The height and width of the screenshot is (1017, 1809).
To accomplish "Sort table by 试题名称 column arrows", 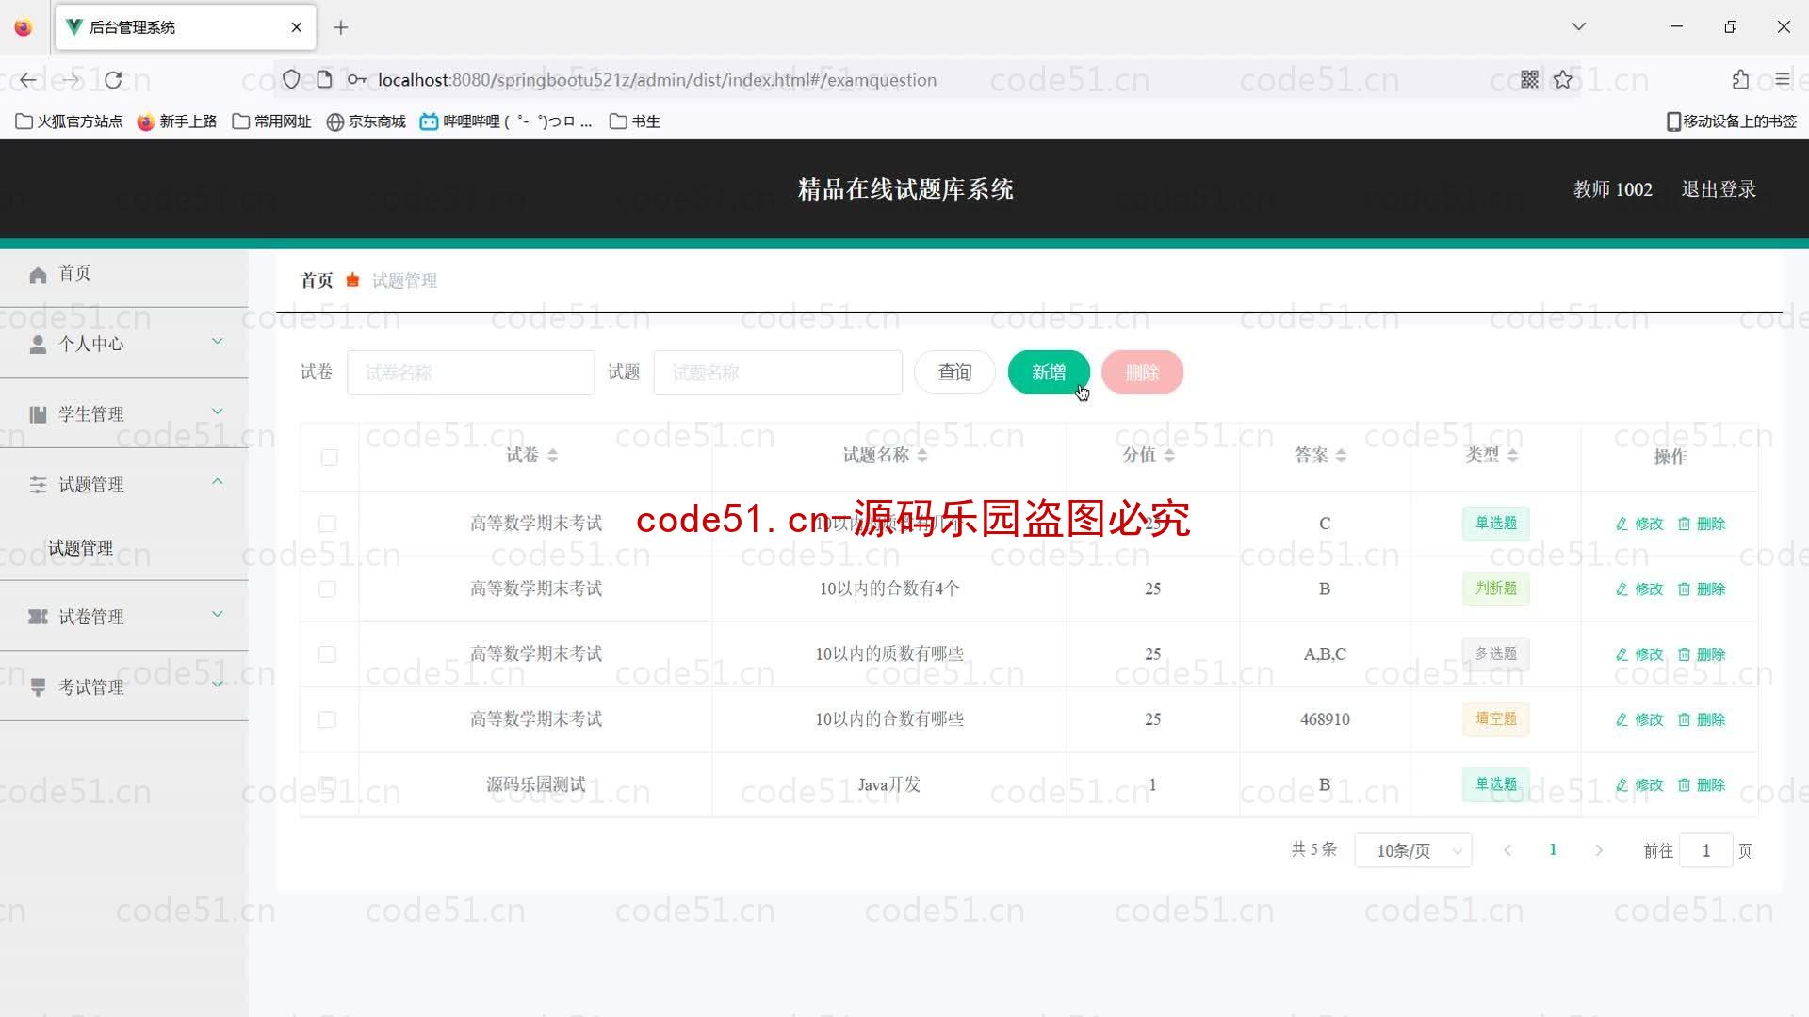I will [x=922, y=456].
